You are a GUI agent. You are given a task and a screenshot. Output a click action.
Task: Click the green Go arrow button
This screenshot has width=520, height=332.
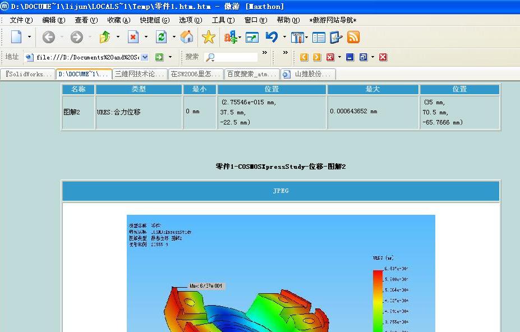click(159, 57)
